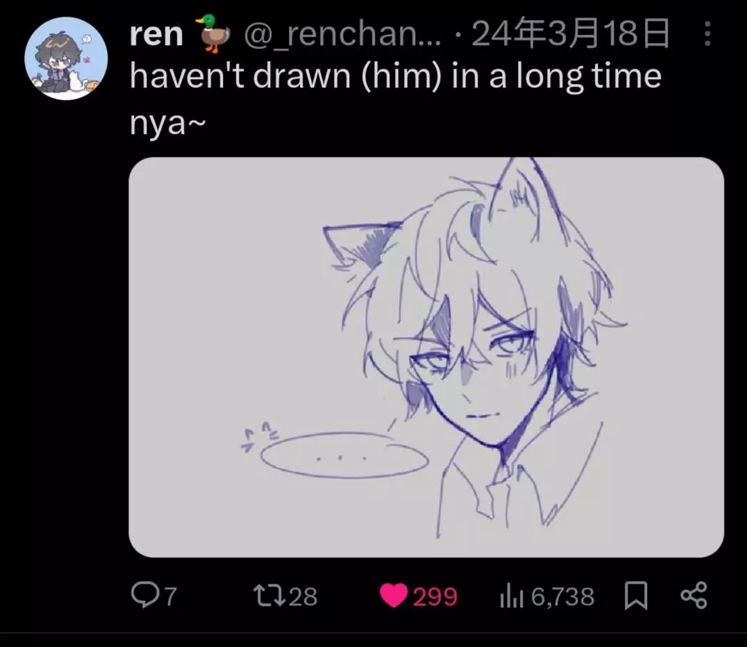Viewport: 747px width, 647px height.
Task: Click the reply count 7
Action: [x=169, y=596]
